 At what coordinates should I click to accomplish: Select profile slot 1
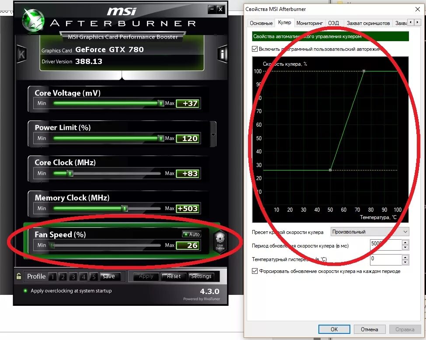click(52, 276)
